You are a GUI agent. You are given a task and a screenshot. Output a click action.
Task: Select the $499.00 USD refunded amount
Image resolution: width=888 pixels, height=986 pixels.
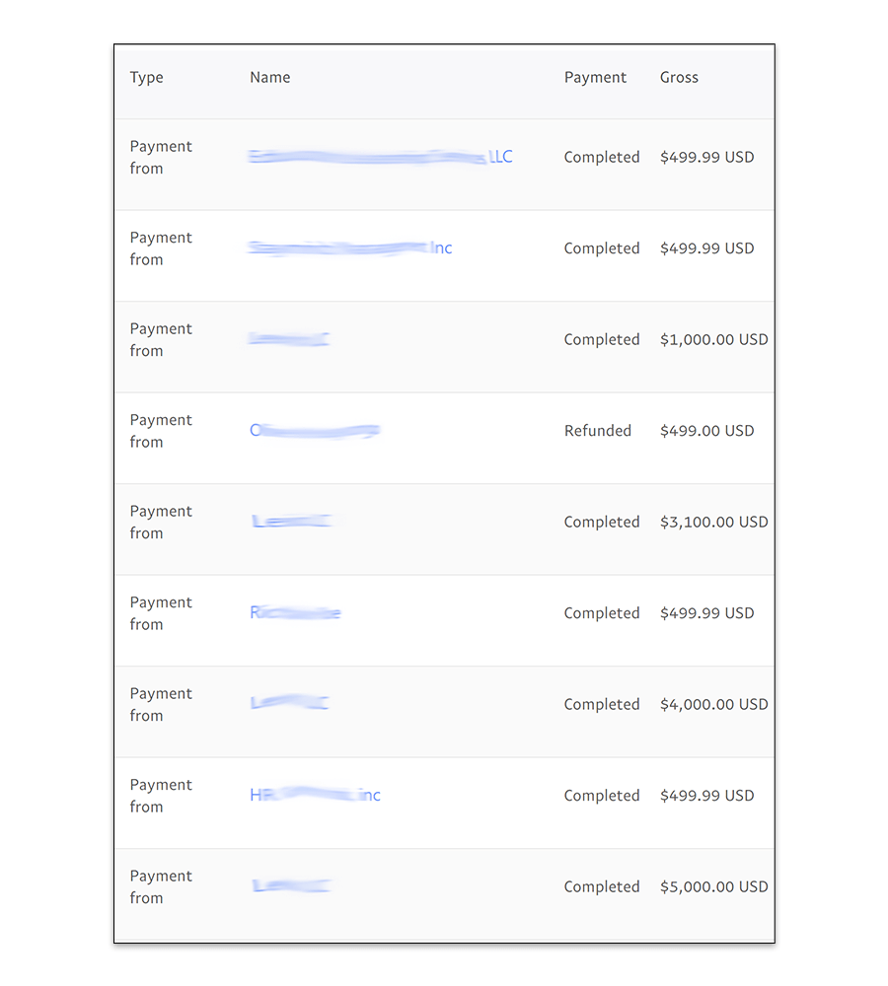[x=706, y=430]
